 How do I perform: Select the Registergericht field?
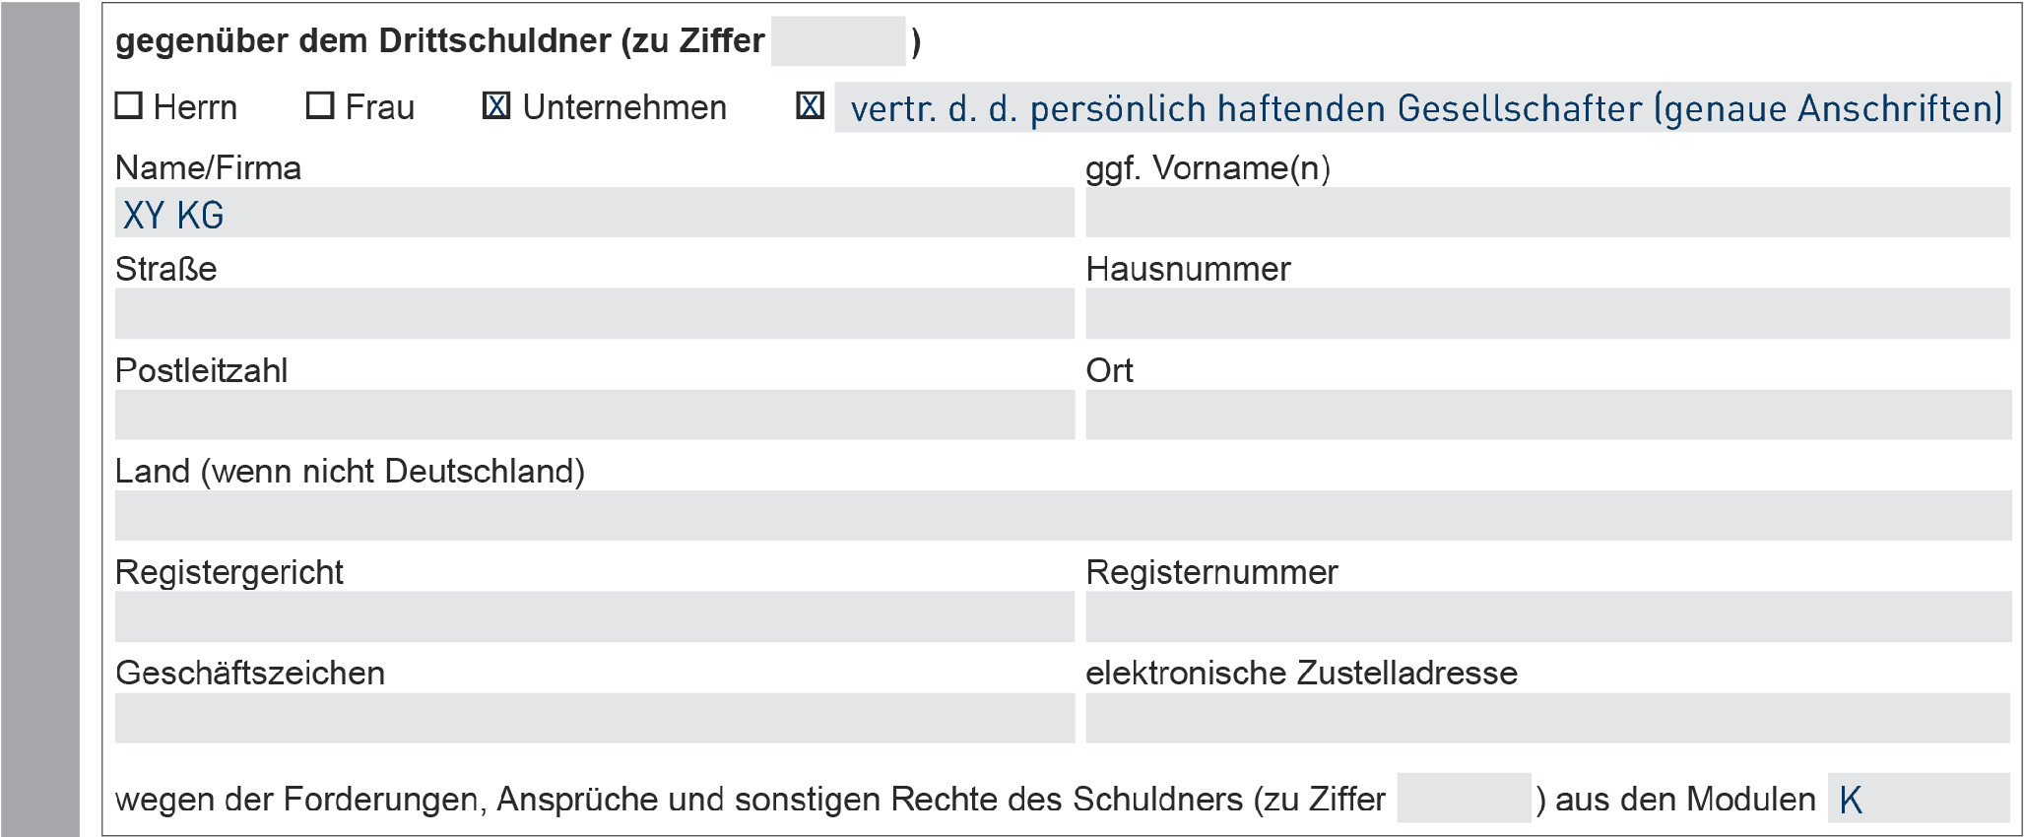pyautogui.click(x=594, y=616)
